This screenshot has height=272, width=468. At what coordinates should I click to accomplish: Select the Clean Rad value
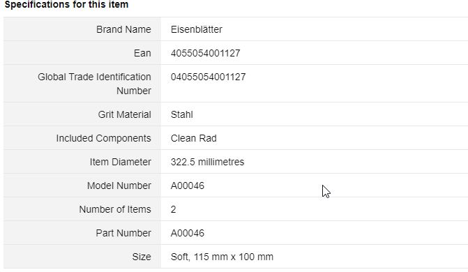[194, 138]
